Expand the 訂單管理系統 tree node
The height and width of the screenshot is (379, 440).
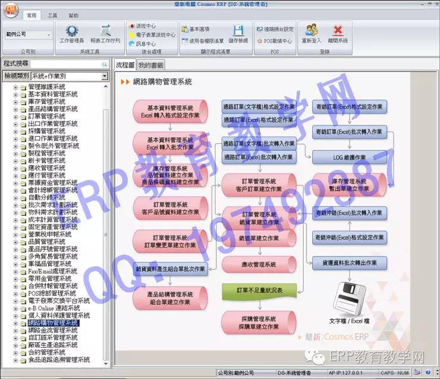coord(16,116)
